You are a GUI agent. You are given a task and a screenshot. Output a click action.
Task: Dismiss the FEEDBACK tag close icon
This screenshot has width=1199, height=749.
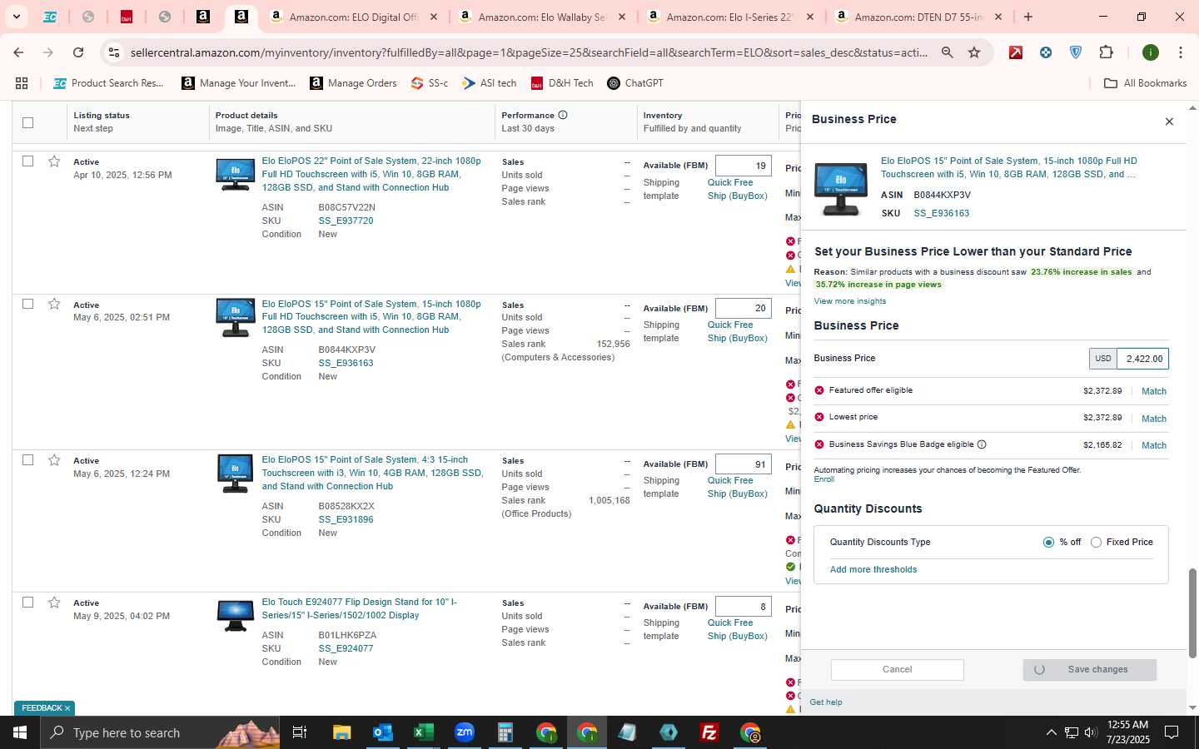pyautogui.click(x=67, y=708)
